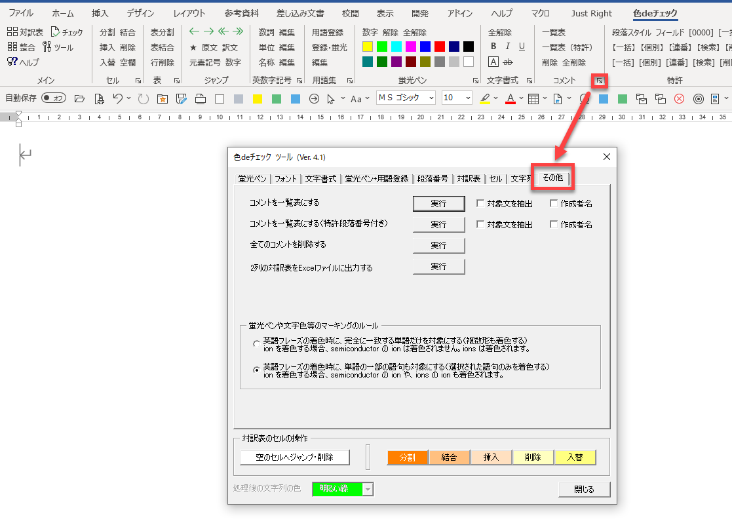Click the underline U formatting icon
The height and width of the screenshot is (523, 732).
tap(522, 47)
